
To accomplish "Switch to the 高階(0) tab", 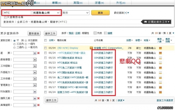I will tap(78, 3).
